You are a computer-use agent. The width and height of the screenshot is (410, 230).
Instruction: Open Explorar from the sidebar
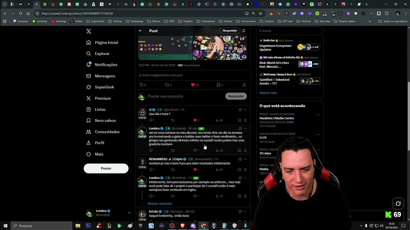(x=98, y=54)
